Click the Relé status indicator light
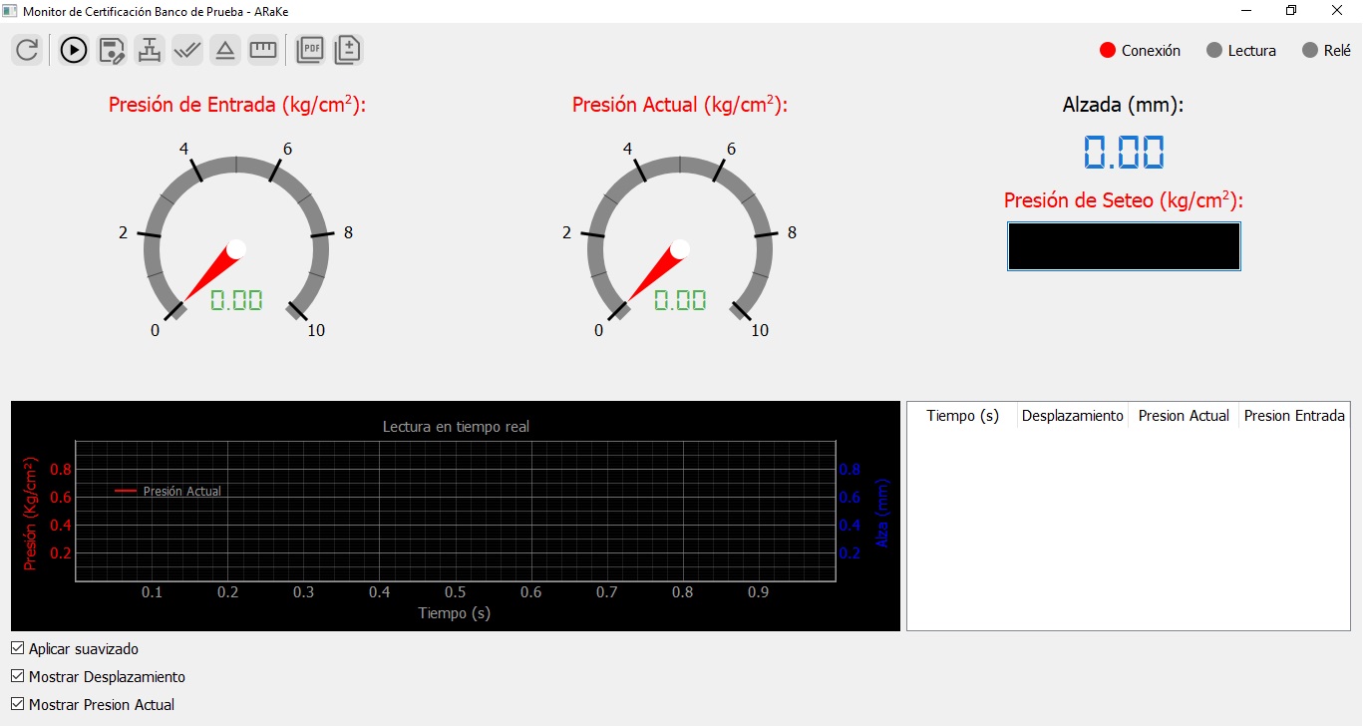 pos(1310,51)
